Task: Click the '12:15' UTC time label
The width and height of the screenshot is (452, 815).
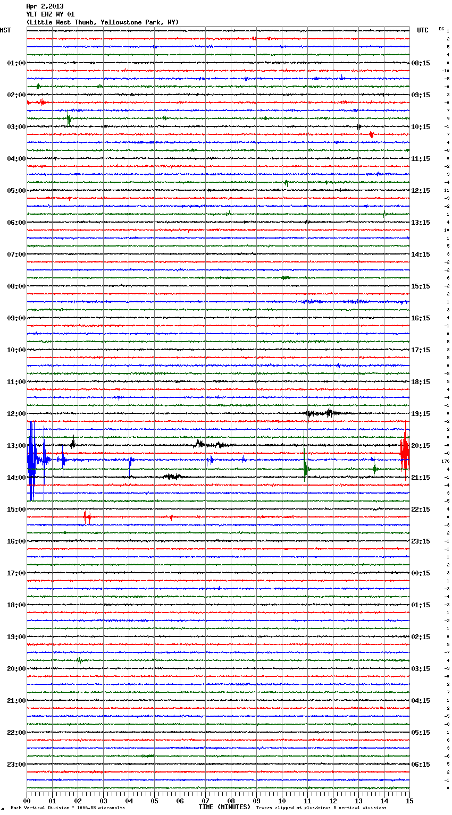Action: tap(421, 191)
